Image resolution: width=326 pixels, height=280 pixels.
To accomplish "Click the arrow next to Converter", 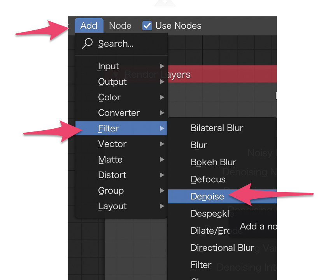I will 162,113.
